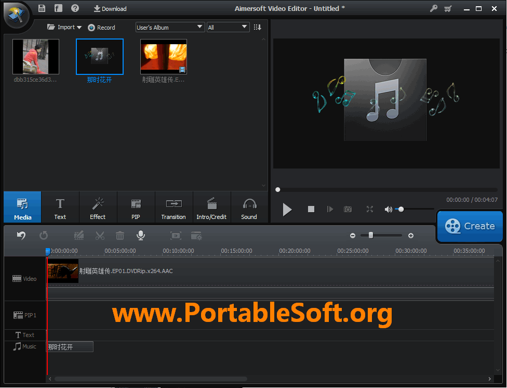Take a snapshot with camera icon
The height and width of the screenshot is (388, 507).
click(348, 209)
